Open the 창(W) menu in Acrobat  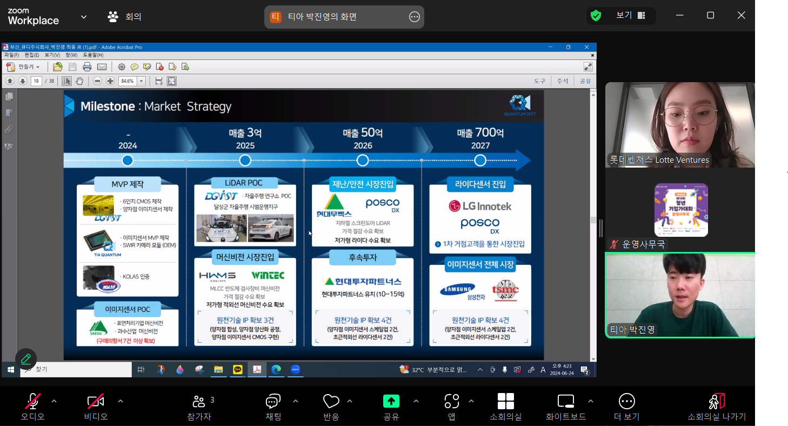point(71,55)
